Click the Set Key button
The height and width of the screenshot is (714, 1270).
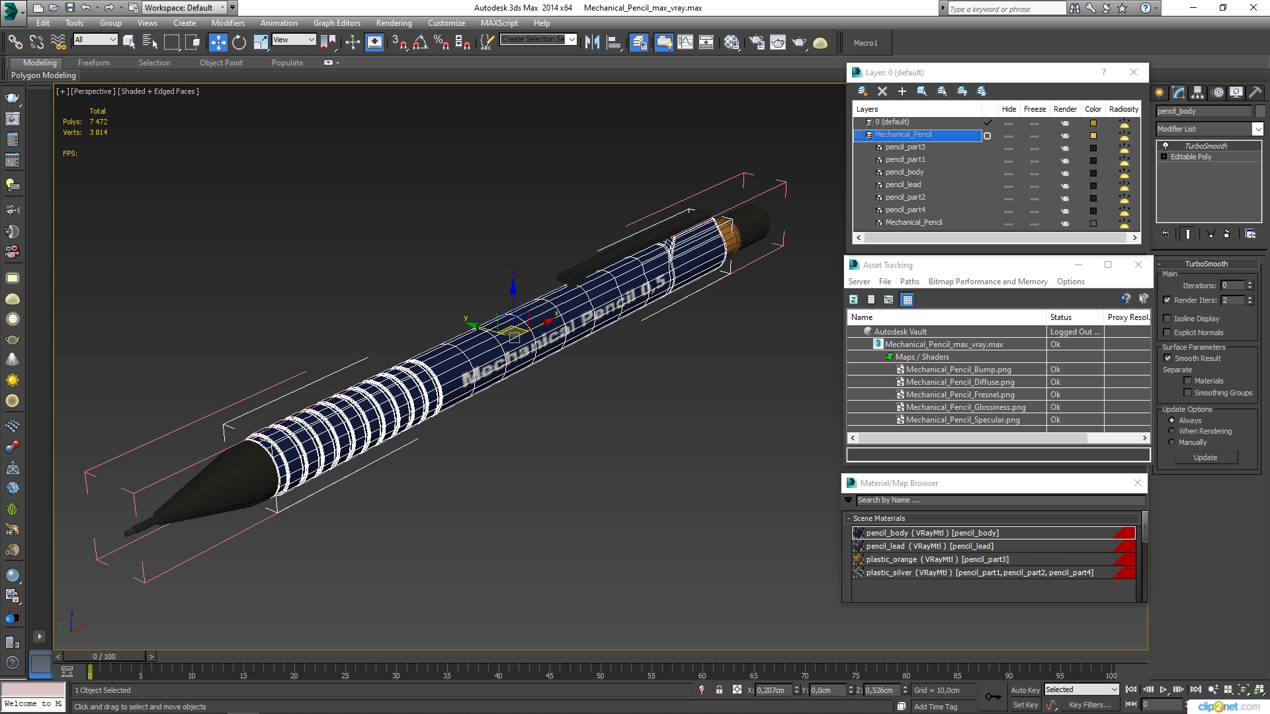pos(1025,705)
